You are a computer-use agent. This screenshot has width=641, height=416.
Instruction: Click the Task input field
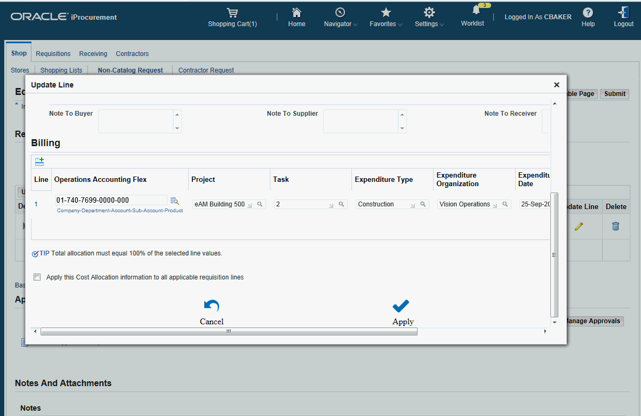pos(311,204)
